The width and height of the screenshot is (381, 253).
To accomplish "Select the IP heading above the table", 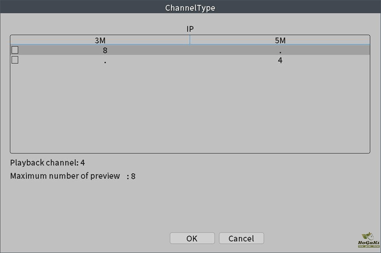I will point(190,29).
